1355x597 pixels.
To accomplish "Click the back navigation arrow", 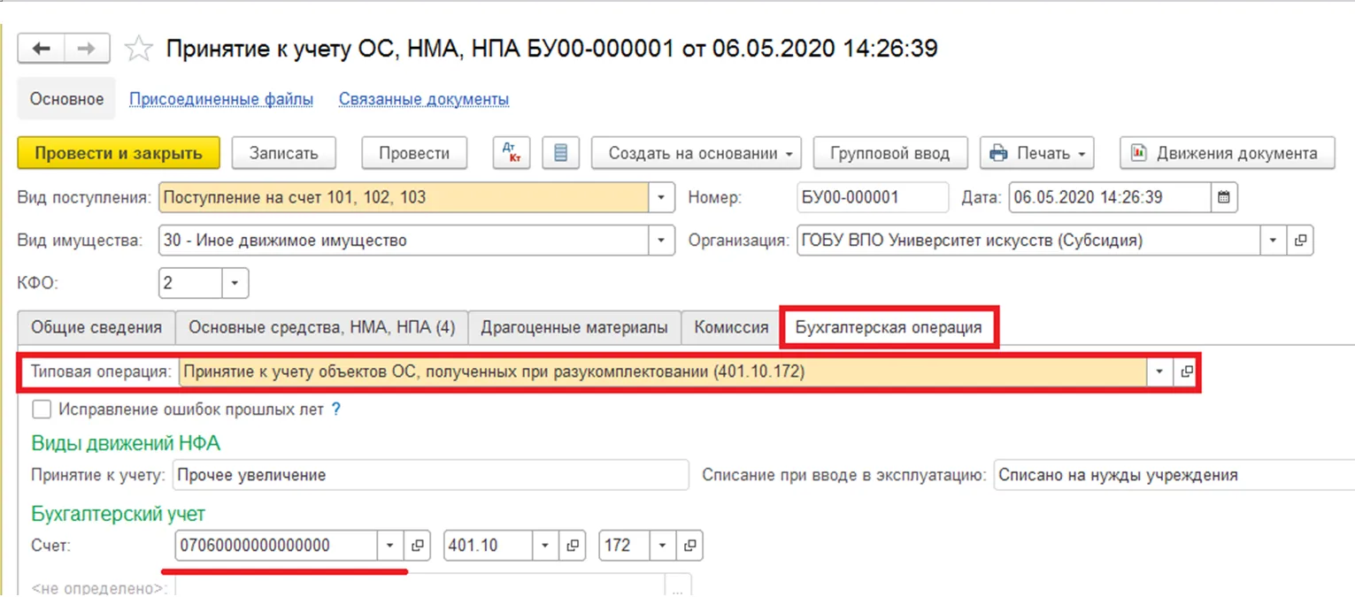I will [42, 49].
